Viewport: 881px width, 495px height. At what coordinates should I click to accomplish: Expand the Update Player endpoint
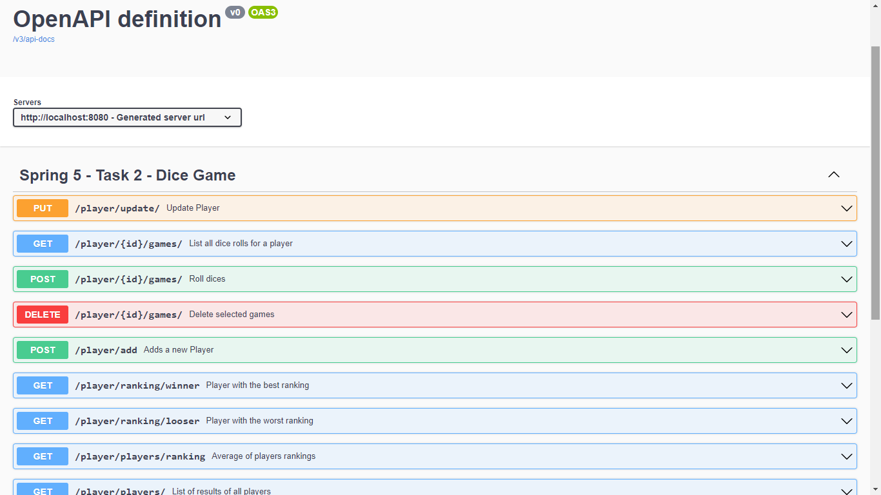pyautogui.click(x=847, y=208)
